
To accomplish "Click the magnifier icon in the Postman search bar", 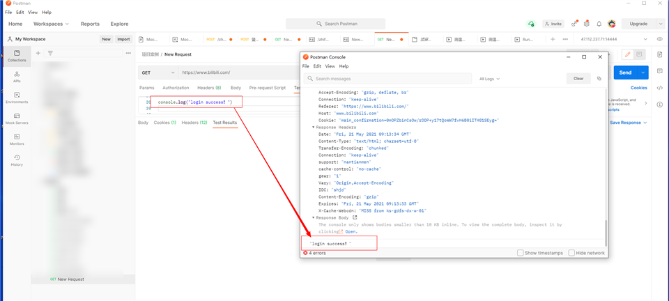I will click(319, 24).
